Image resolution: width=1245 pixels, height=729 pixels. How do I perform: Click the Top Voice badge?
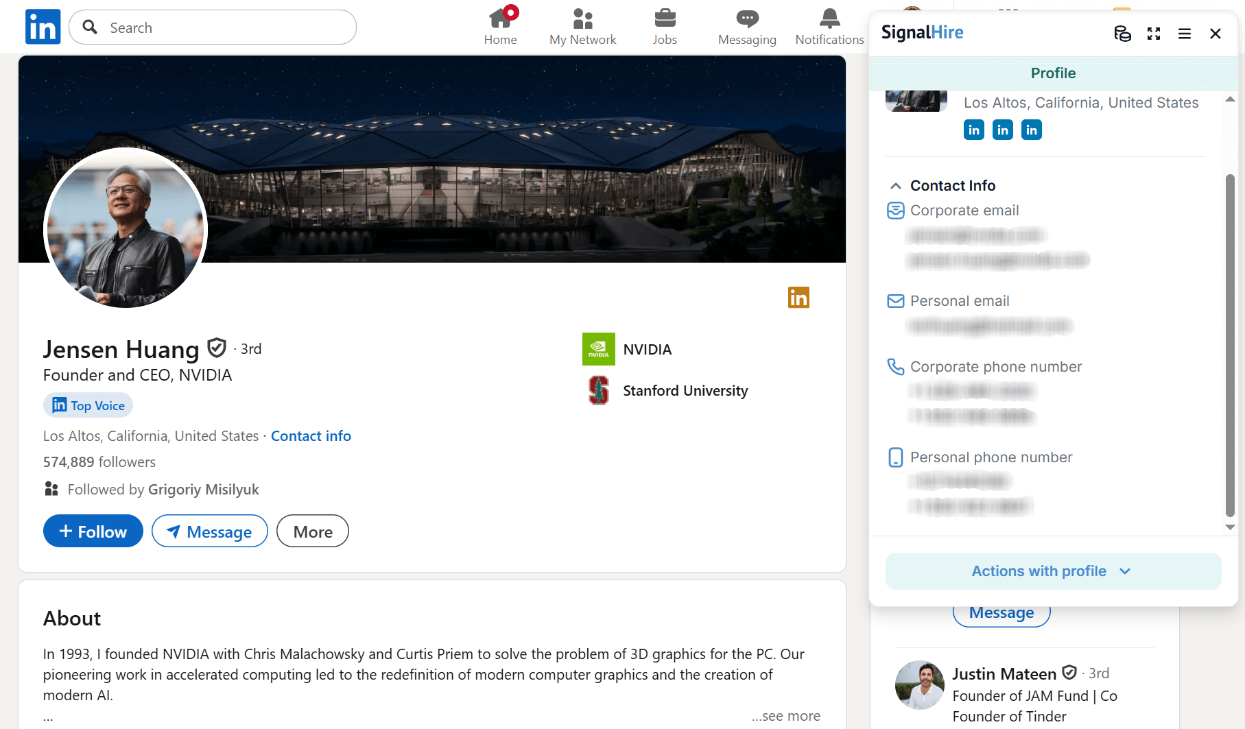click(88, 405)
